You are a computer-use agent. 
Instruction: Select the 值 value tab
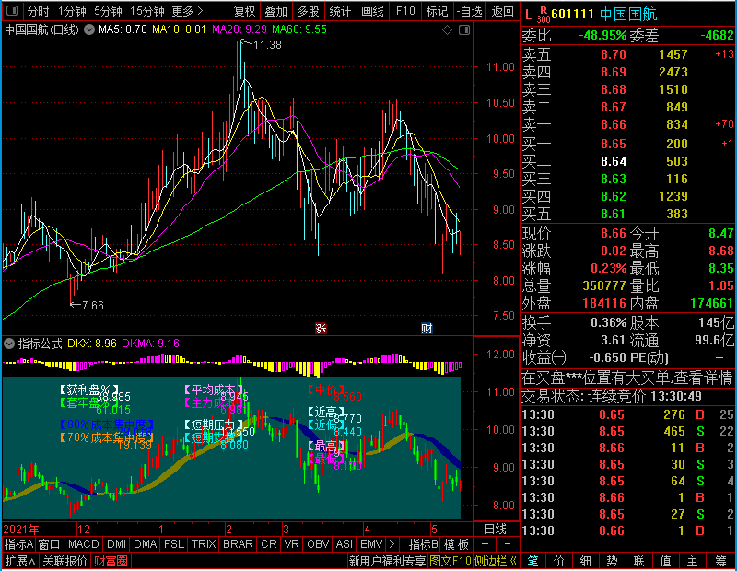click(665, 561)
